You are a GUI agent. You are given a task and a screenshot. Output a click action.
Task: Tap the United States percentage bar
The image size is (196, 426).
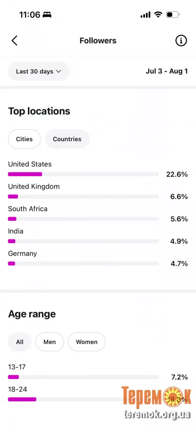[84, 174]
